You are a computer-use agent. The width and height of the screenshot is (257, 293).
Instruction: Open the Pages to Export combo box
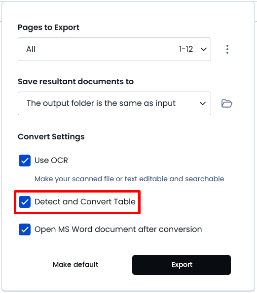point(114,49)
